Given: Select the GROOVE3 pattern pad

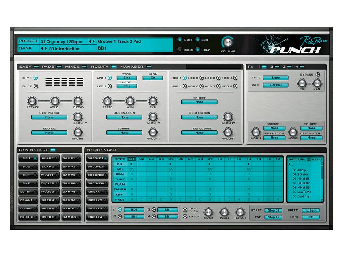Looking at the screenshot, I should [x=97, y=175].
